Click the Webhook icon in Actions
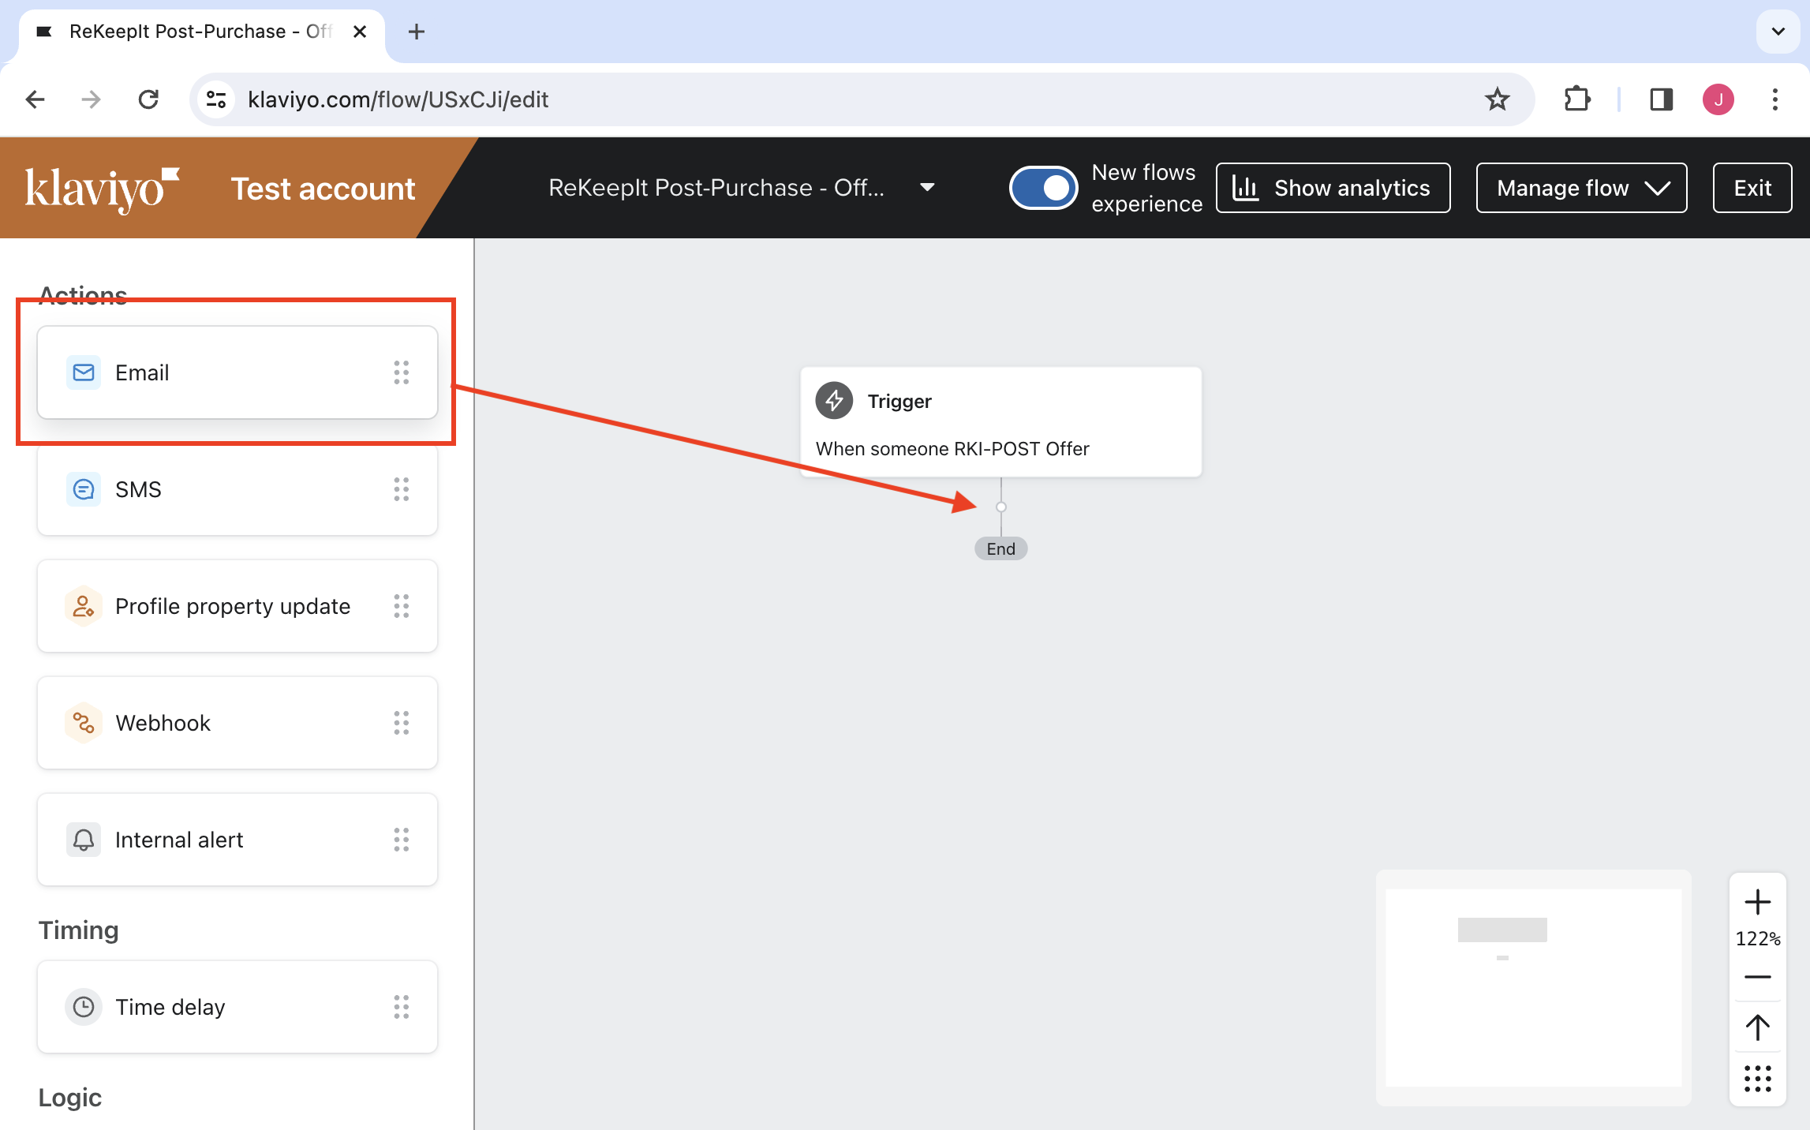The image size is (1810, 1130). [x=83, y=723]
